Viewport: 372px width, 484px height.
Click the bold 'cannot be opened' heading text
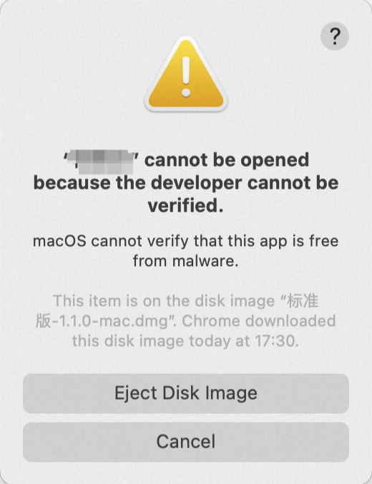pyautogui.click(x=227, y=160)
